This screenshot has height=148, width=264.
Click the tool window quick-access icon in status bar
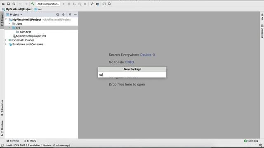[x=2, y=145]
